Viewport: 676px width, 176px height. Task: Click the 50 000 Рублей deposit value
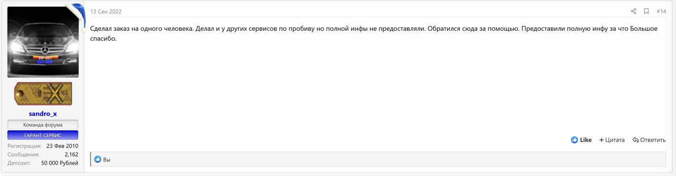click(60, 163)
